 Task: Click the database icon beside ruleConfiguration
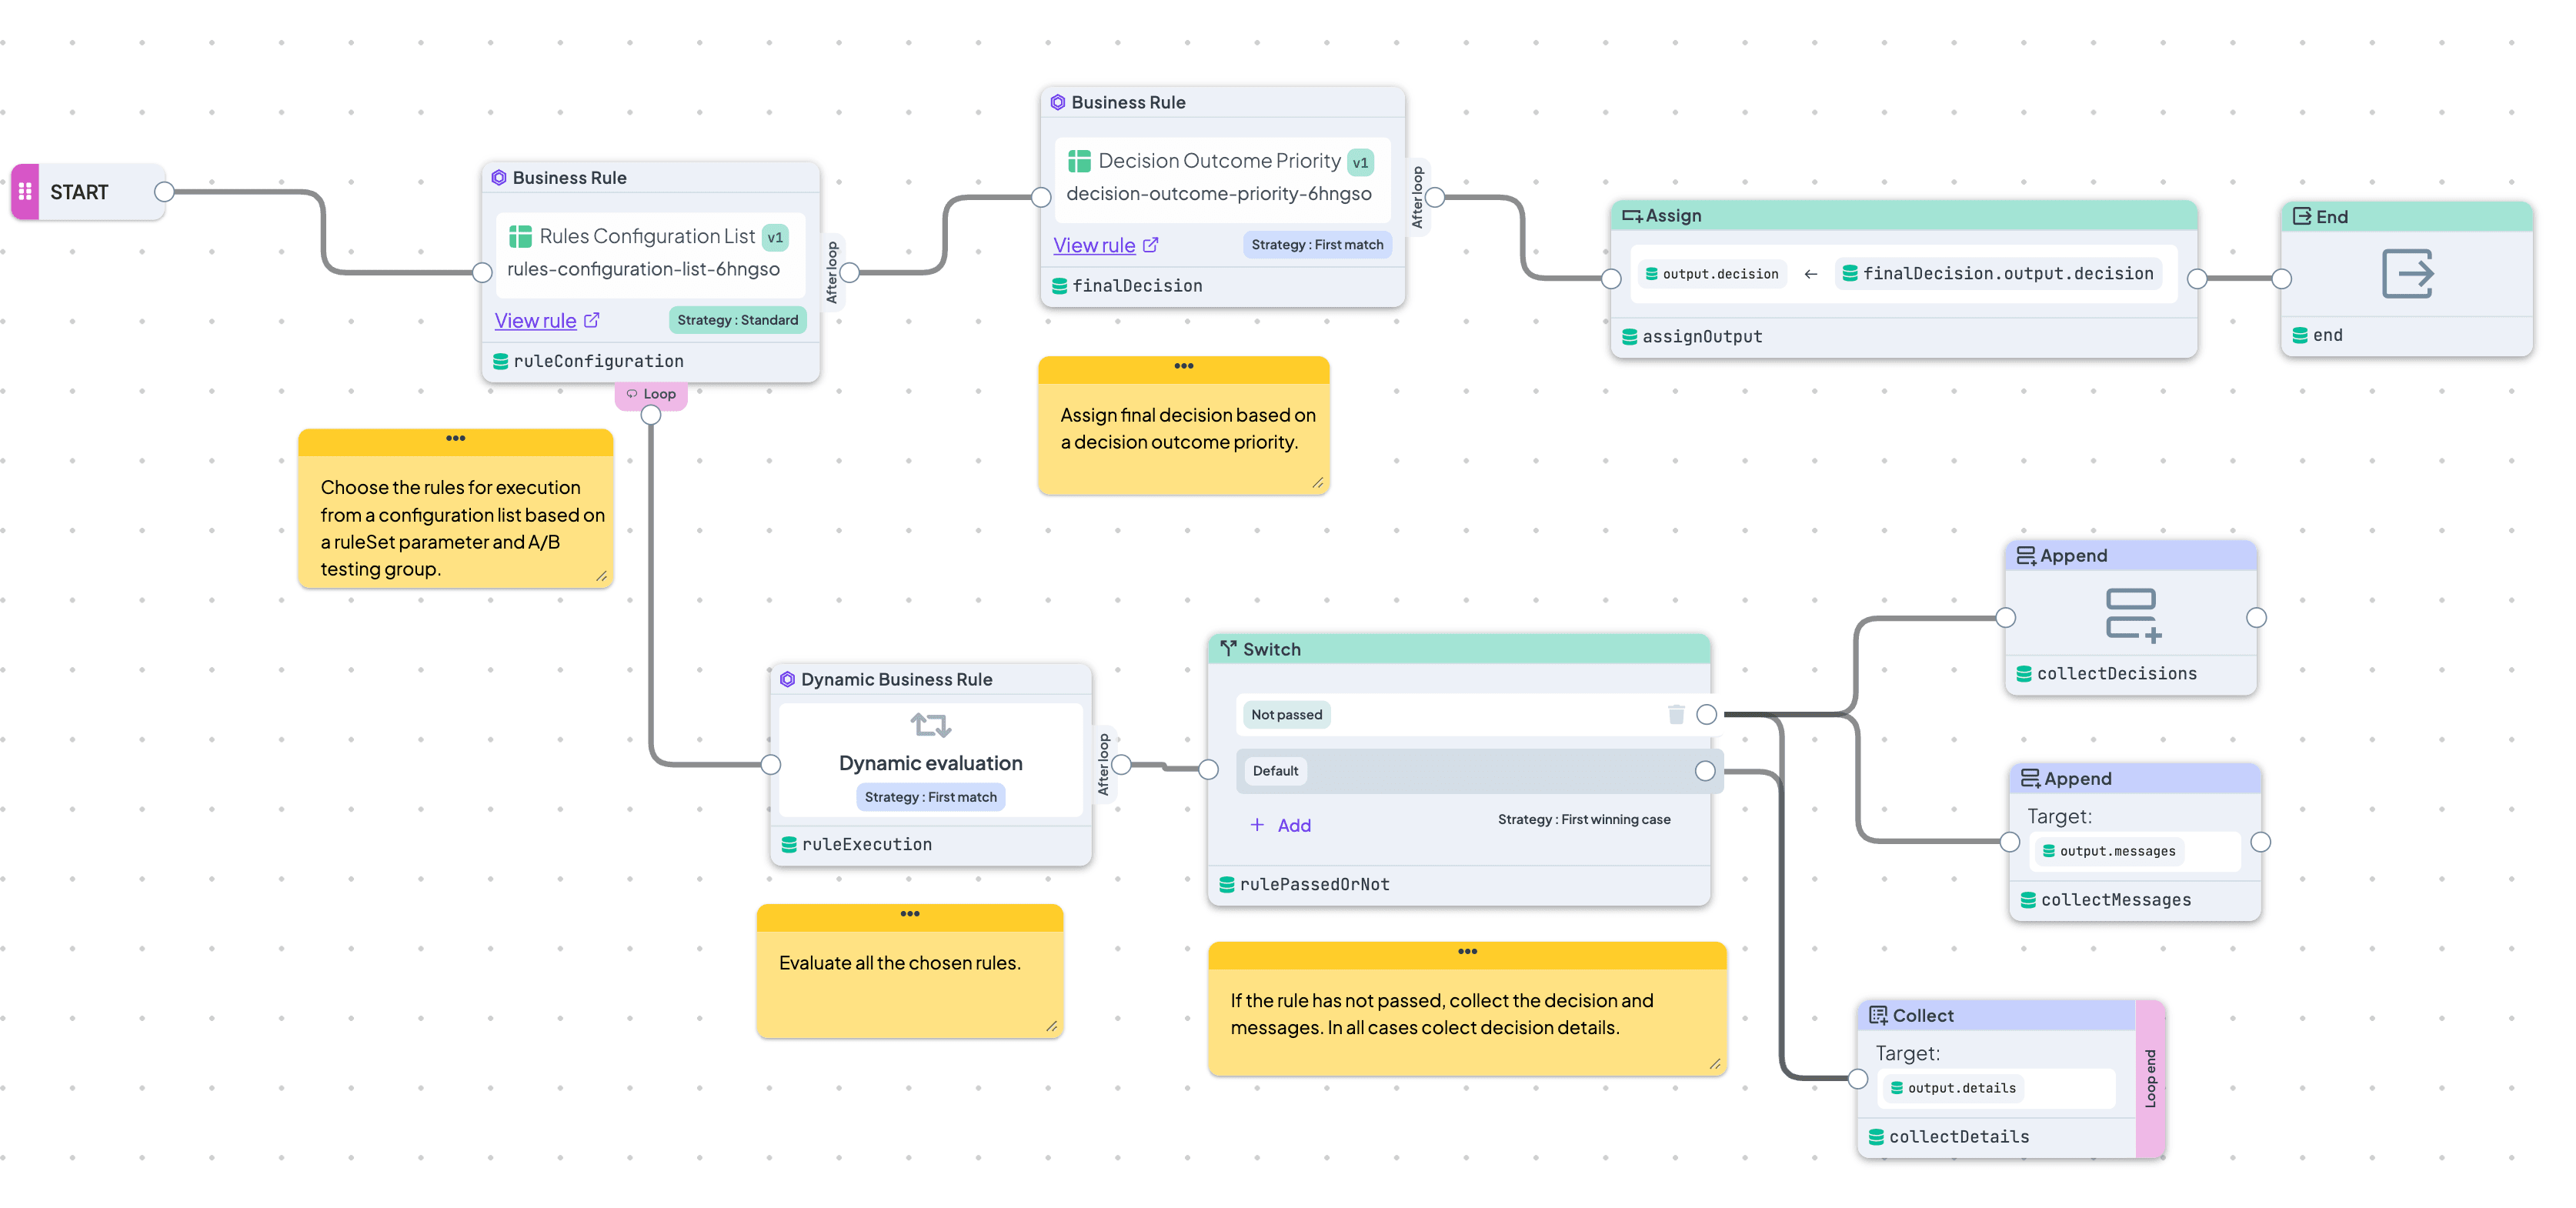500,361
